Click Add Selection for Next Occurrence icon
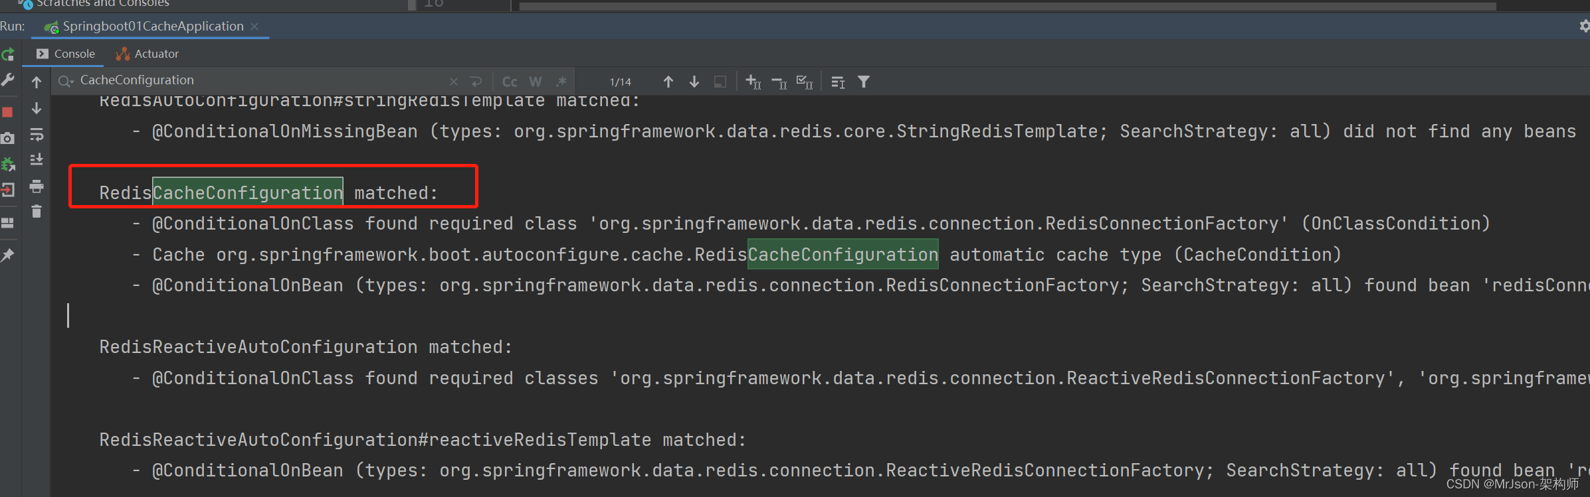This screenshot has height=497, width=1590. tap(753, 82)
